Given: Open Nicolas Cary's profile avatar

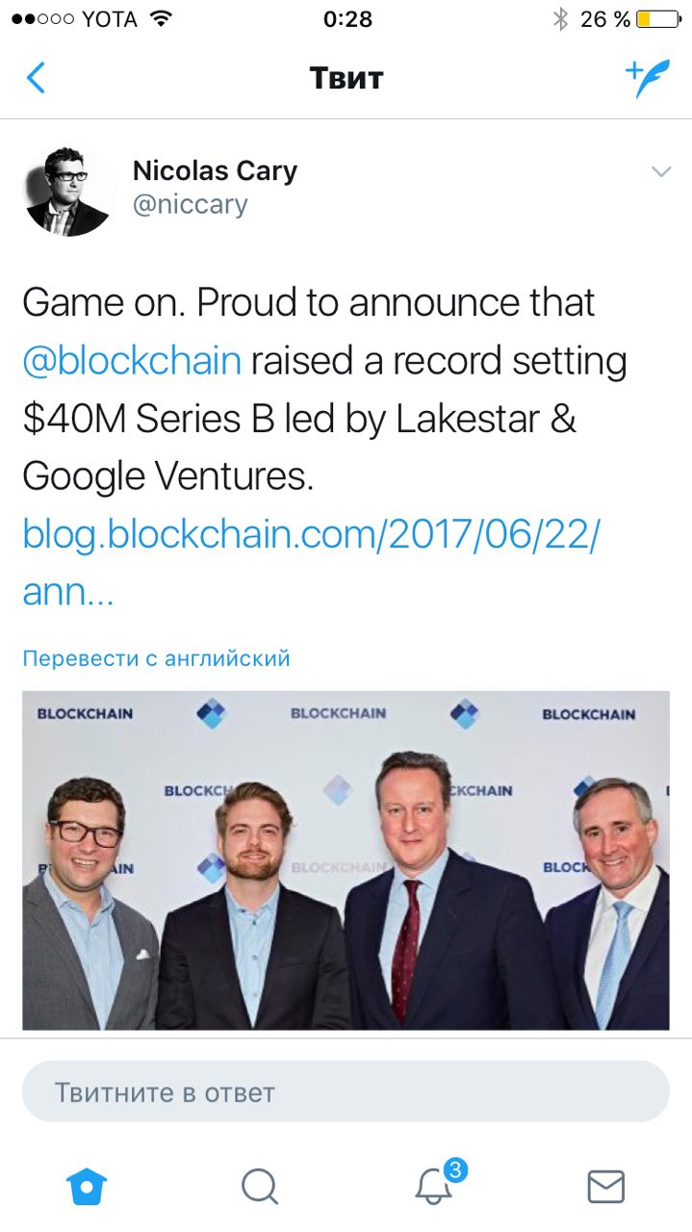Looking at the screenshot, I should [x=67, y=191].
